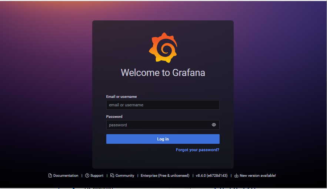This screenshot has width=327, height=189.
Task: Open the Documentation footer link text
Action: 66,176
